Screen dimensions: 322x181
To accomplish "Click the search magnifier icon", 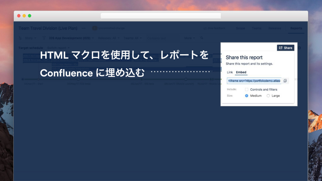I will 202,38.
